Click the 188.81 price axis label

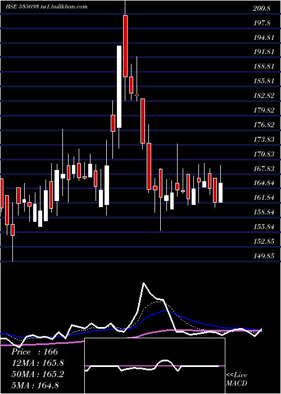point(263,66)
